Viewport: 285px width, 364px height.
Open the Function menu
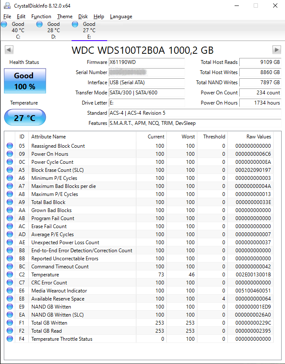pos(41,17)
